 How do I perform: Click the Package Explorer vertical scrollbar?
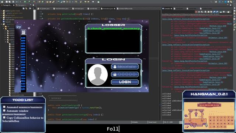coord(34,53)
